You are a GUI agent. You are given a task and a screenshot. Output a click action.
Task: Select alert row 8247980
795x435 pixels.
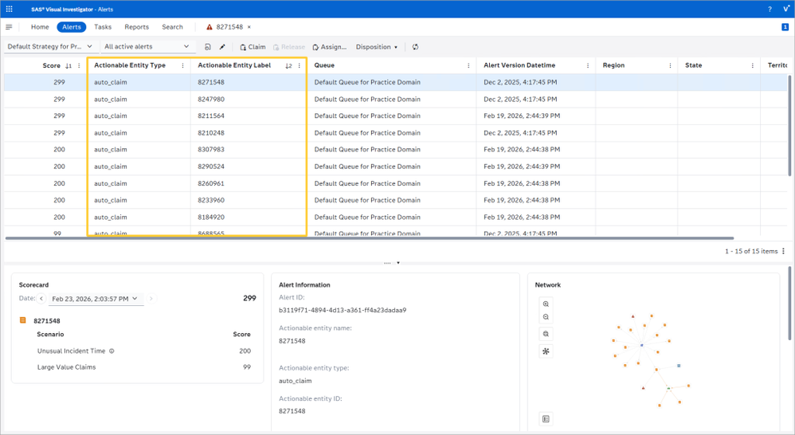(x=395, y=99)
